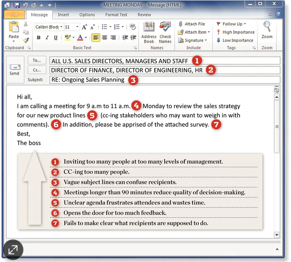Switch to the Insert ribbon tab
Image resolution: width=291 pixels, height=262 pixels.
pos(63,15)
